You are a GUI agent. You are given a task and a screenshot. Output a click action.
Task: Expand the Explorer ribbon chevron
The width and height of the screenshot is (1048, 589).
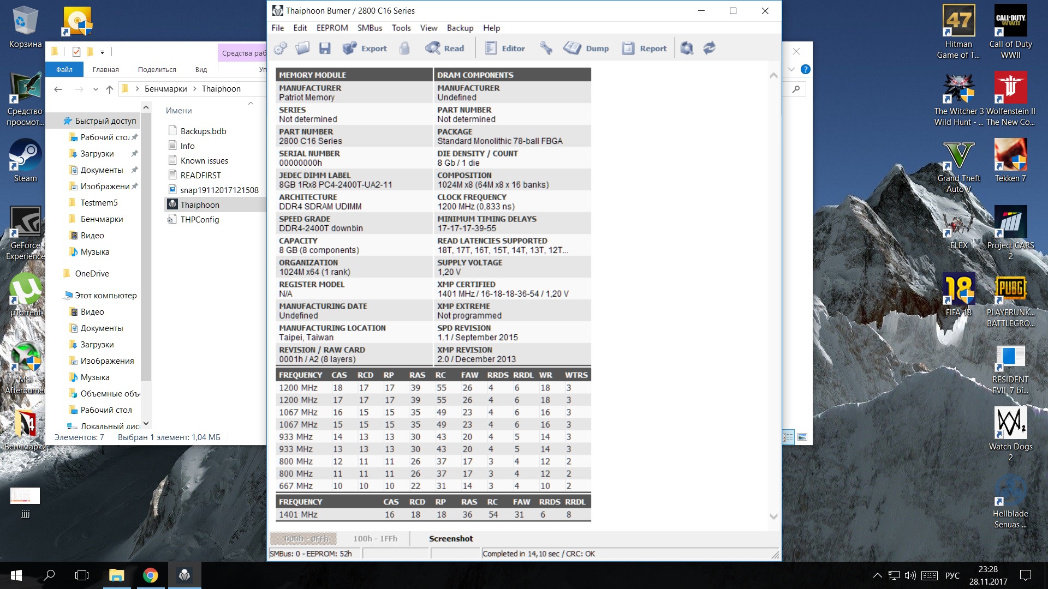point(791,69)
